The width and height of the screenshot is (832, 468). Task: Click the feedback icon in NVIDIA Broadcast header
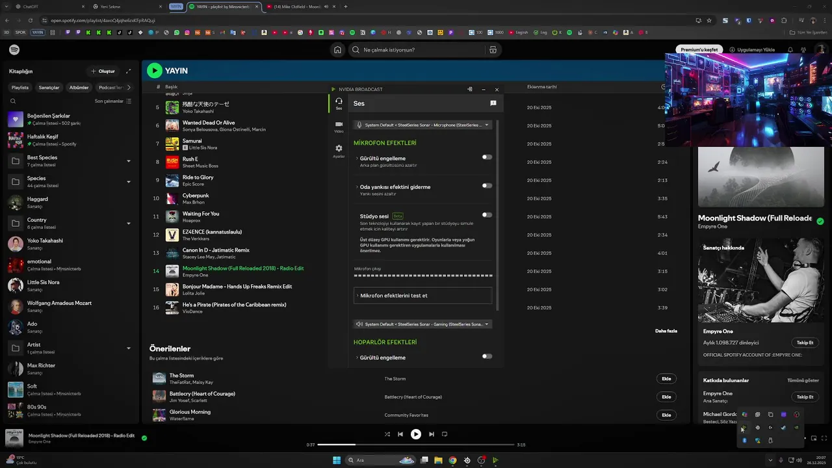click(493, 103)
